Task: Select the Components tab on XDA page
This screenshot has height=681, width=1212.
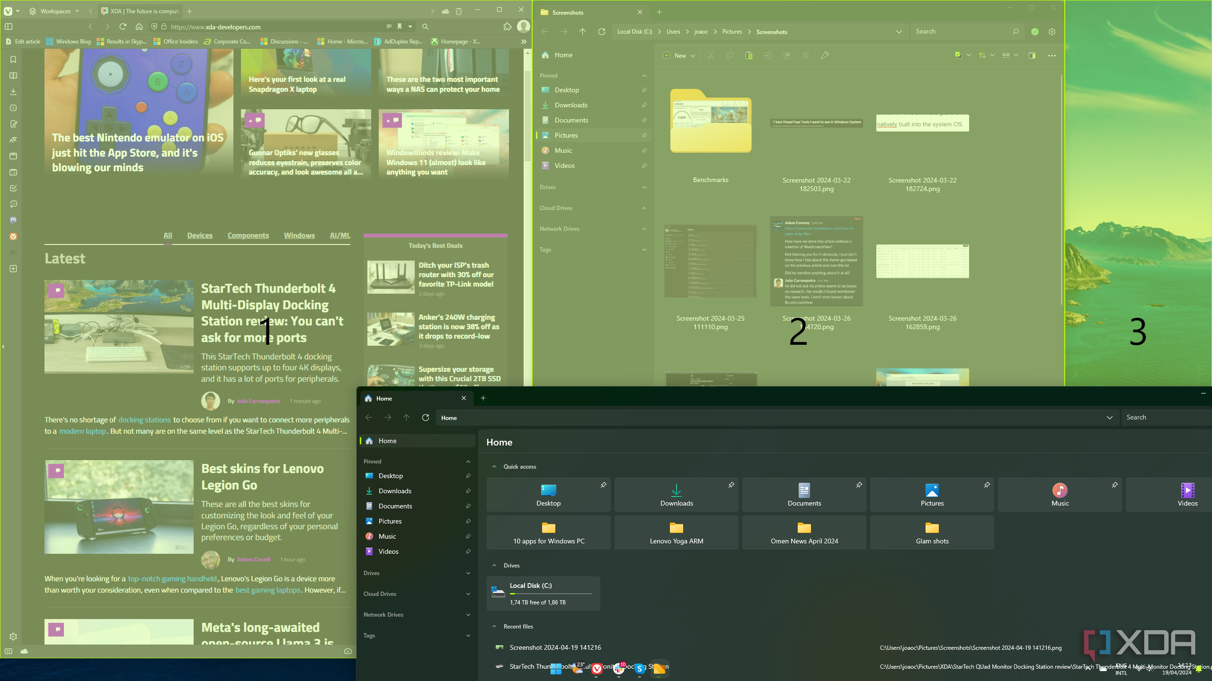Action: (248, 236)
